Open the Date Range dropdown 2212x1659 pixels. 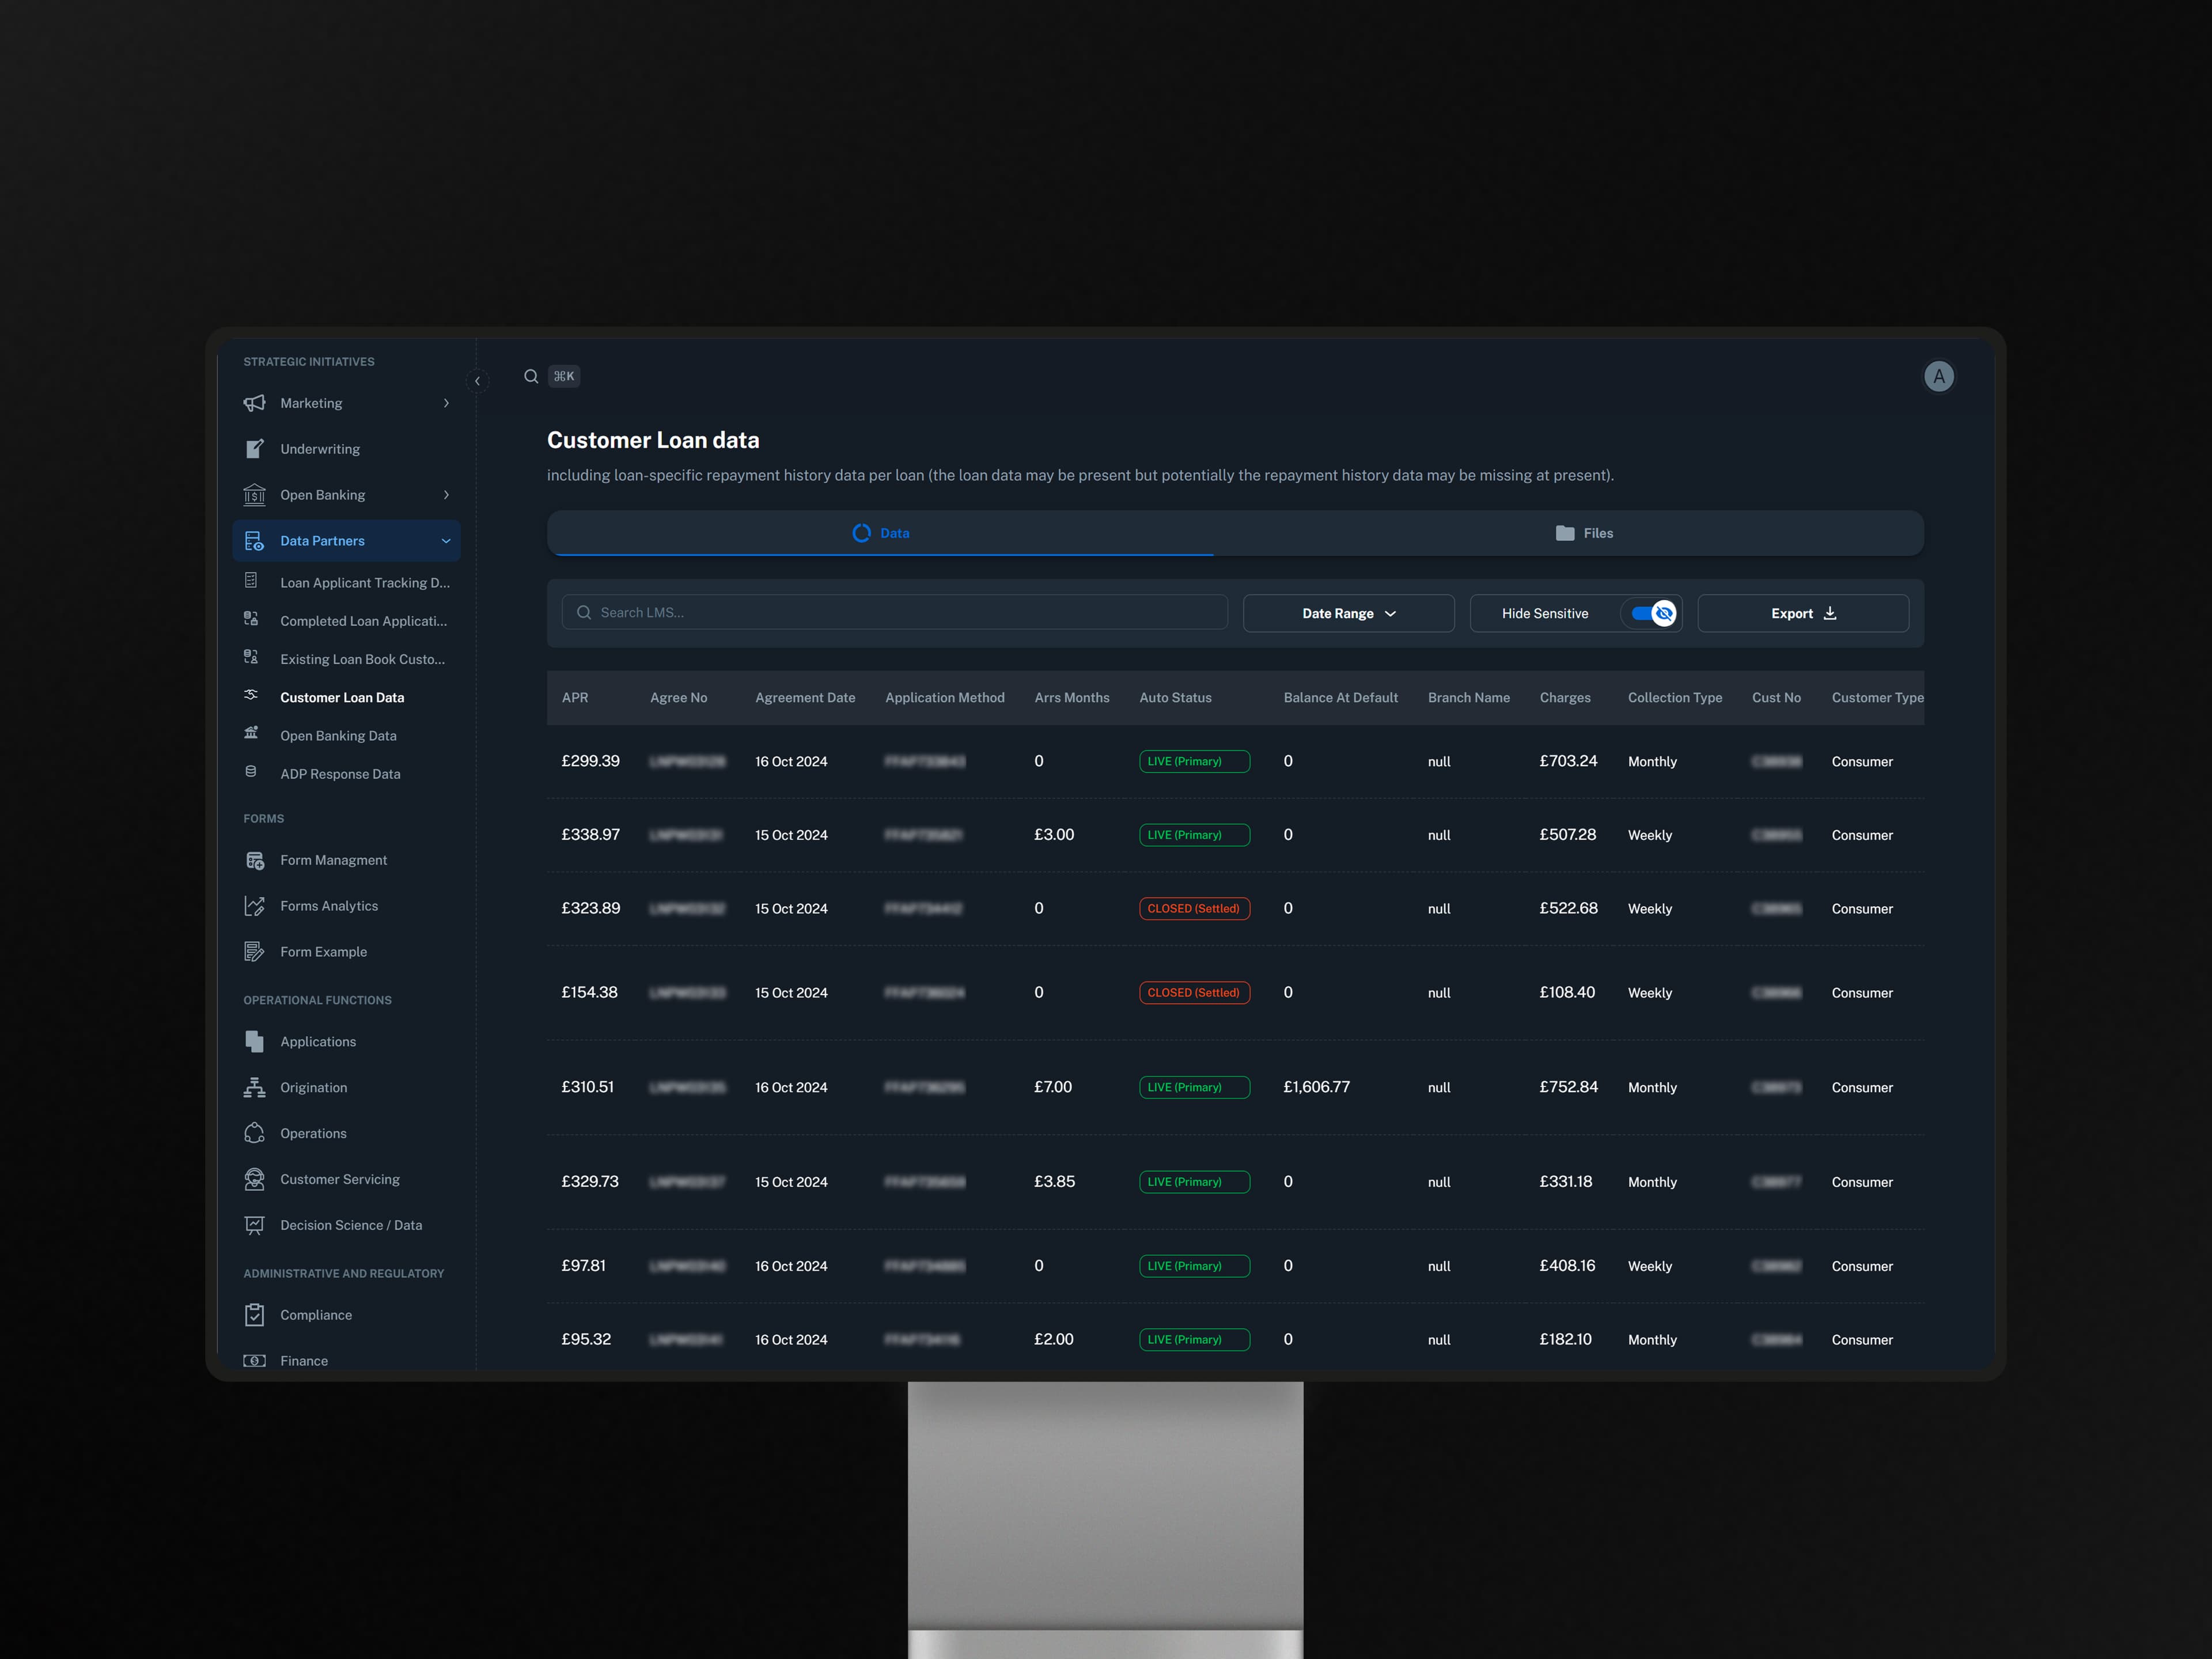tap(1348, 613)
